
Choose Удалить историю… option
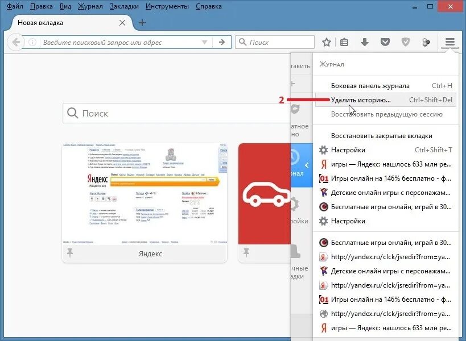(x=385, y=100)
